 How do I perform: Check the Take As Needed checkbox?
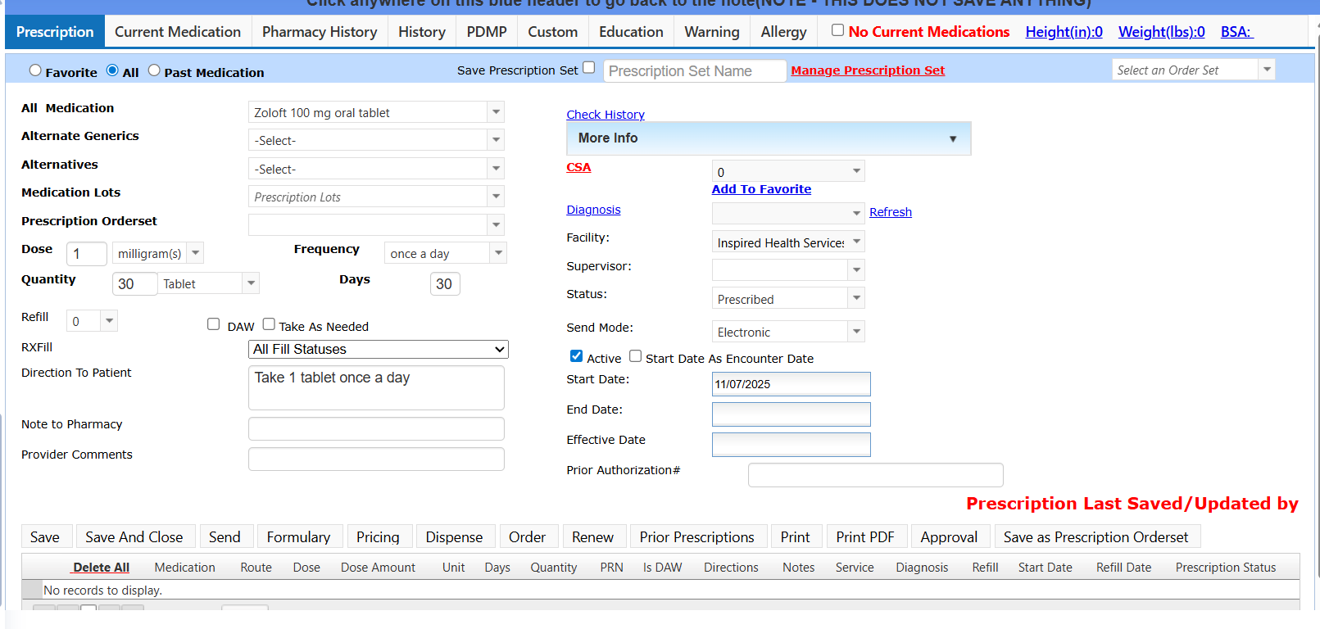point(269,324)
